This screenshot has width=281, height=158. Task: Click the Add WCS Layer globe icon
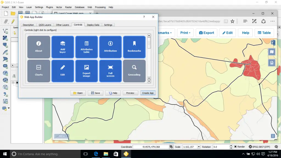pos(5,80)
